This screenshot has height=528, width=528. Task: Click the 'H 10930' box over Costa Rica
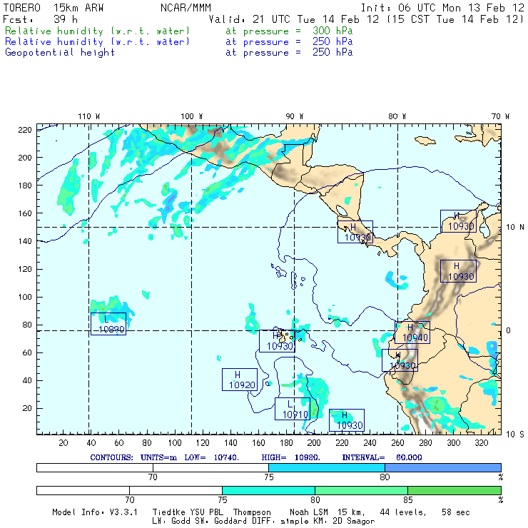click(355, 232)
